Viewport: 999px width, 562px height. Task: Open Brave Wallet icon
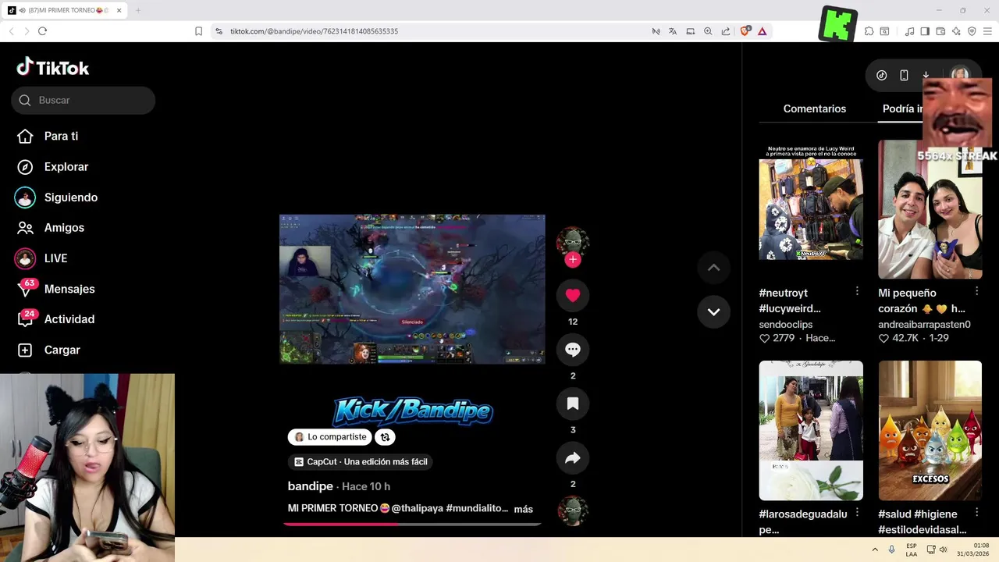tap(940, 31)
